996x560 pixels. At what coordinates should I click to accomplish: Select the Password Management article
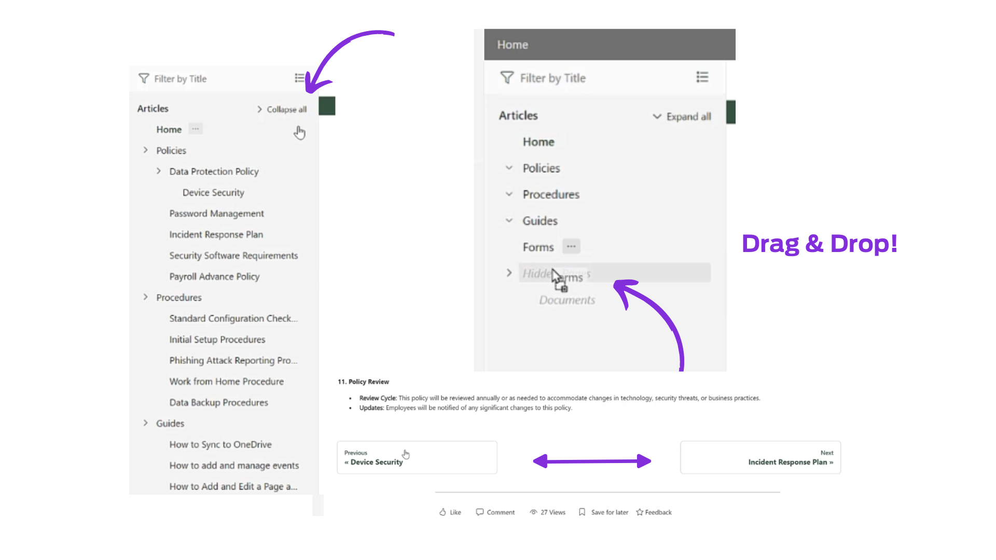(x=216, y=213)
